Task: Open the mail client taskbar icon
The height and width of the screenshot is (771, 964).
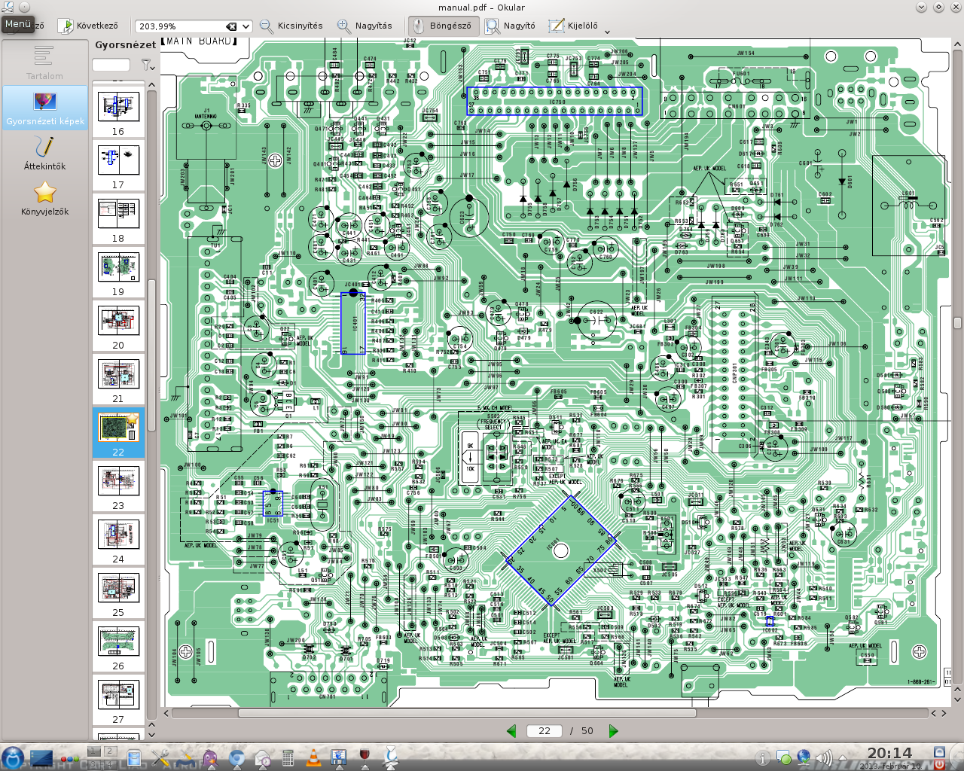Action: tap(262, 758)
